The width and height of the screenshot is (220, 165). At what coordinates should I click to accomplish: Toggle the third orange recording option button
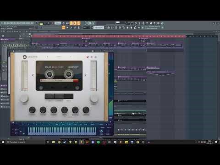click(79, 23)
